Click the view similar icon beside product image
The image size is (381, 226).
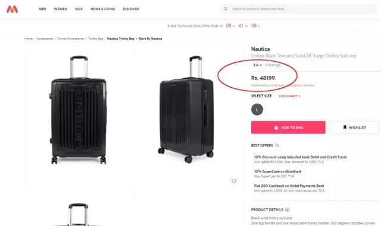[x=234, y=181]
